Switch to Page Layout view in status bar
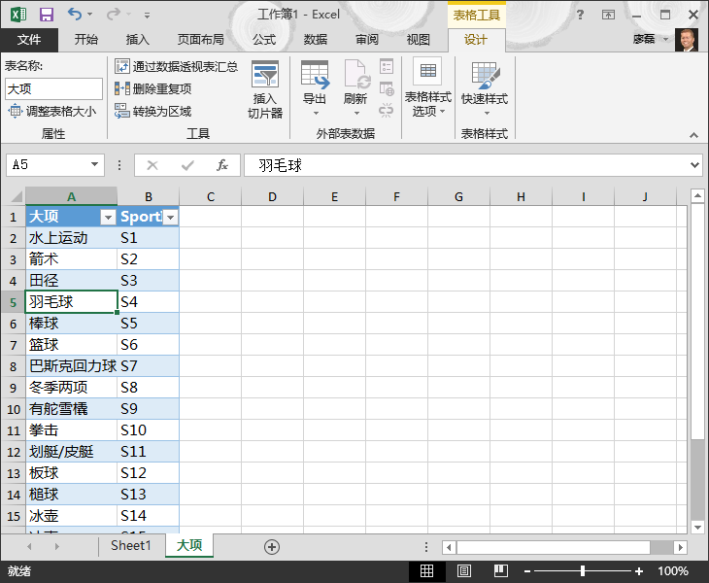Viewport: 709px width, 583px height. [x=464, y=571]
